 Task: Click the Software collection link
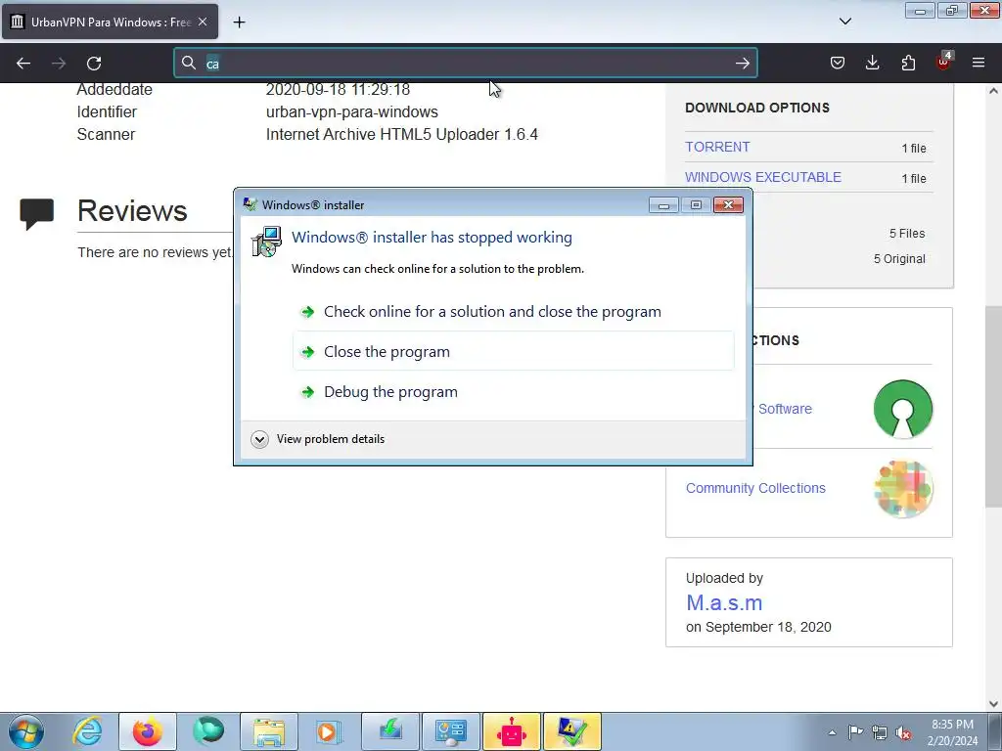click(785, 409)
